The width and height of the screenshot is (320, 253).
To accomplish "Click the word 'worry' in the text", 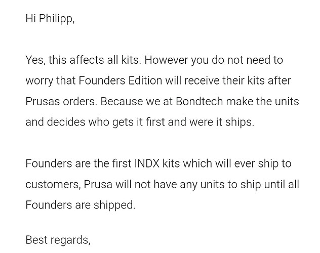I will pos(39,81).
